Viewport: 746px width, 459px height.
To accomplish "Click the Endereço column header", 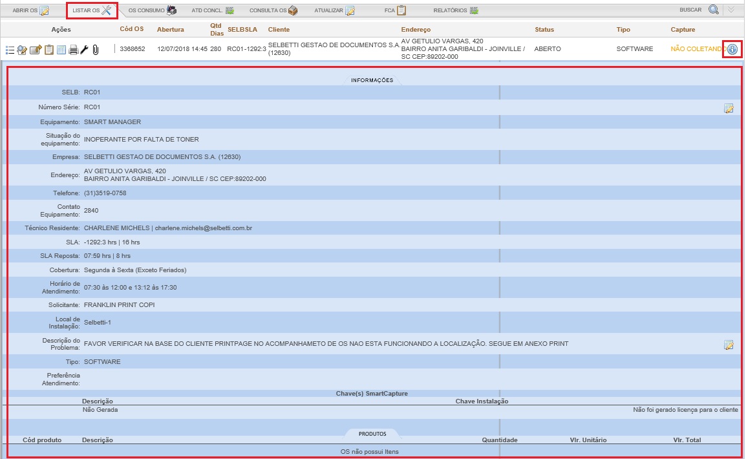I will (x=416, y=30).
